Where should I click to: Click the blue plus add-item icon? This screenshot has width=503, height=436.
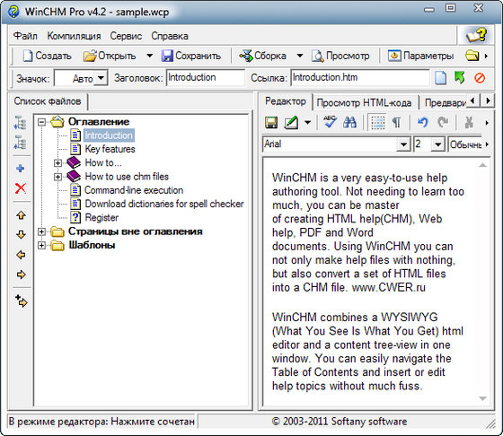pos(20,168)
